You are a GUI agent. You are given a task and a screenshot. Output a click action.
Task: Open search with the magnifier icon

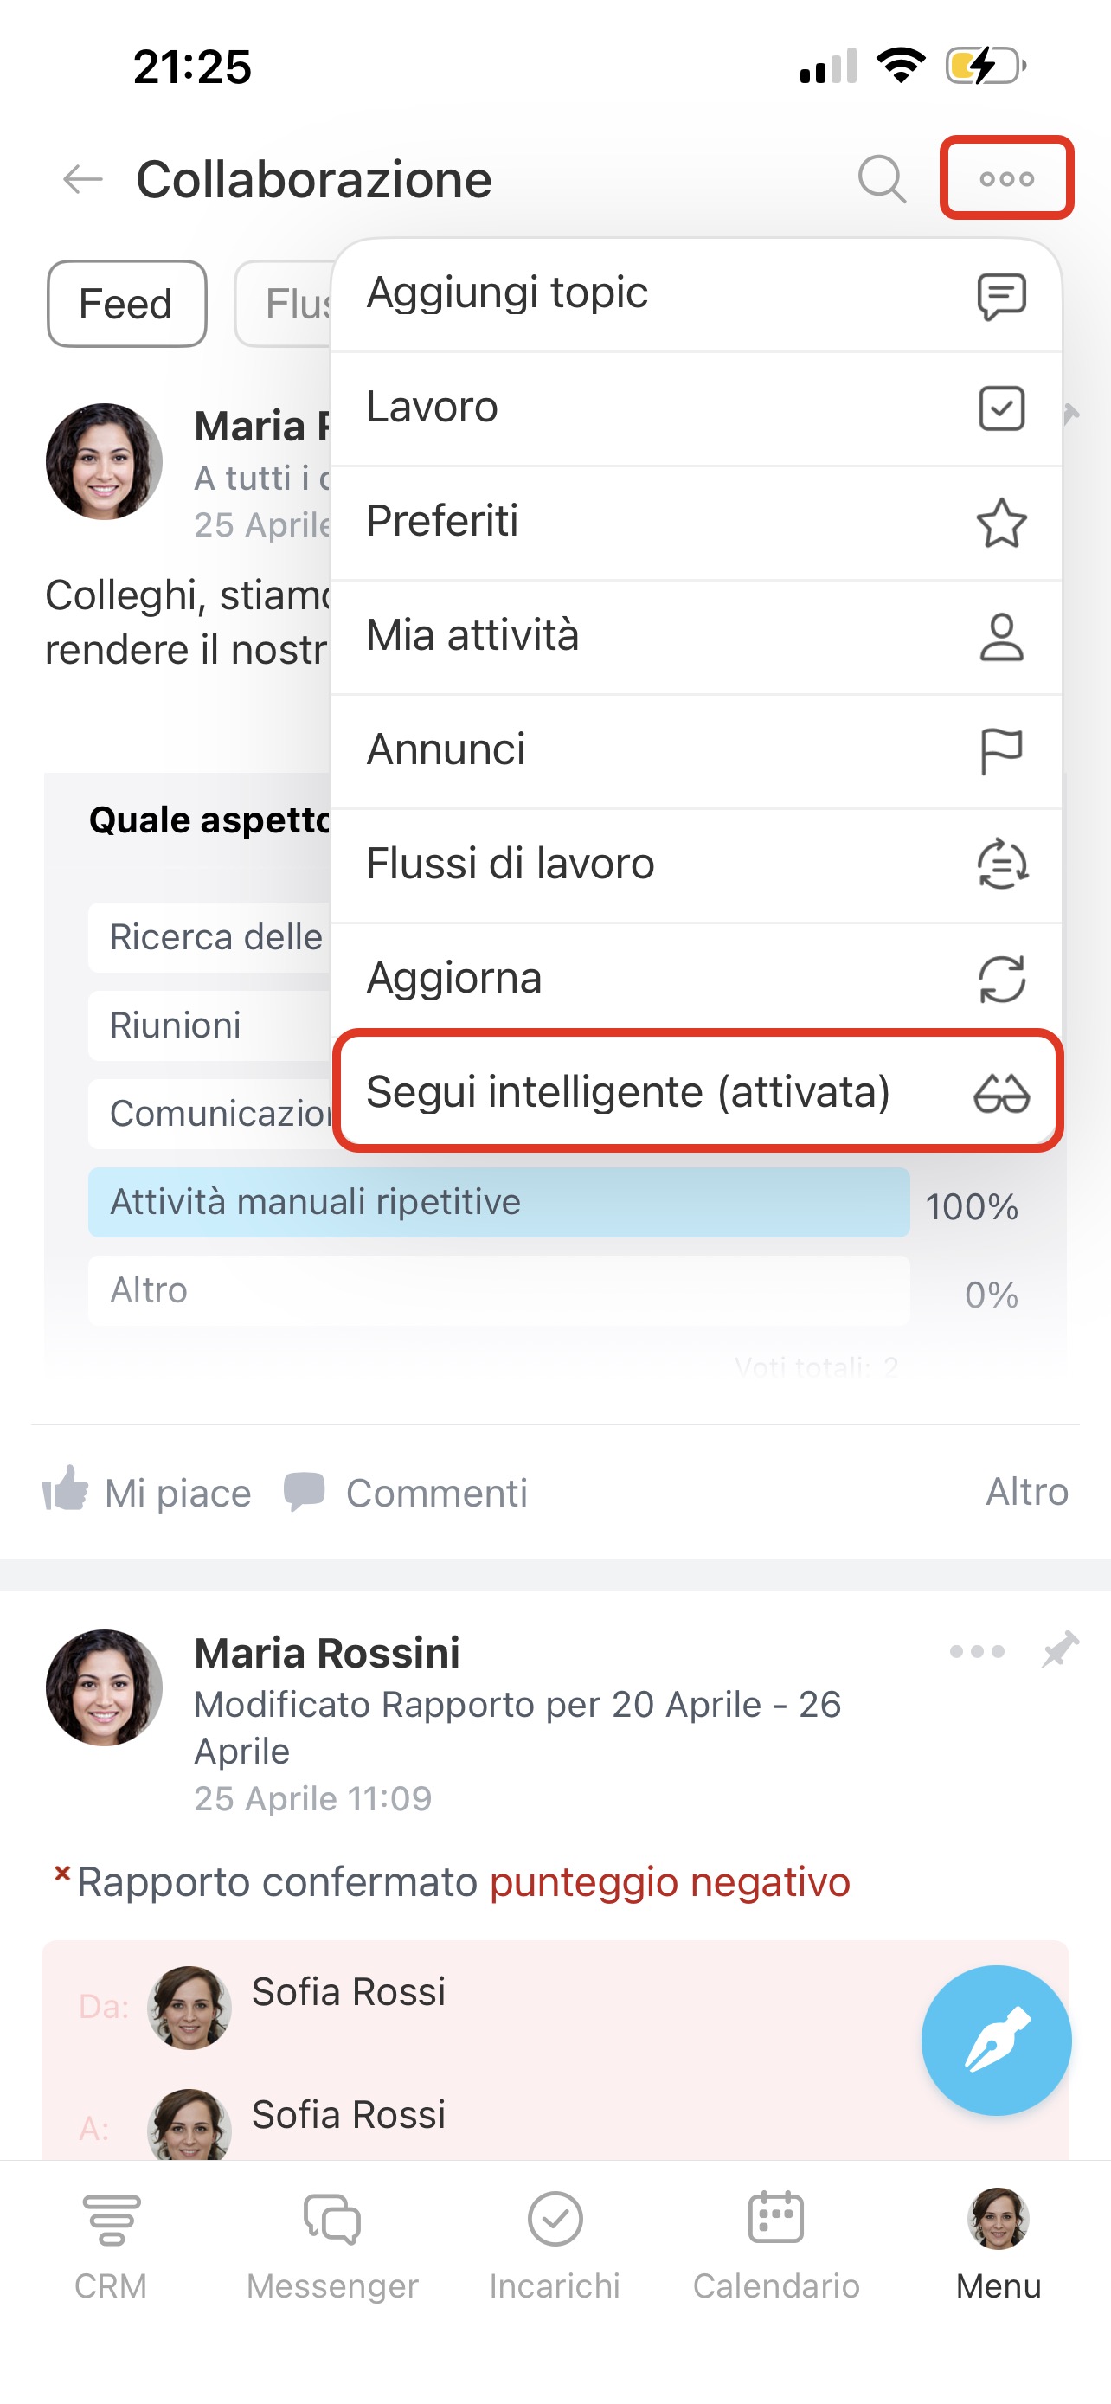coord(882,178)
